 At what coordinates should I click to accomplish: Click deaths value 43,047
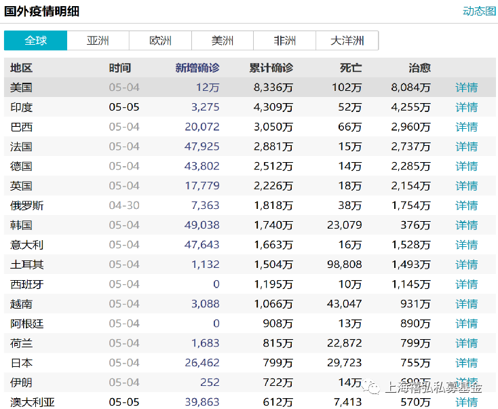tap(345, 304)
